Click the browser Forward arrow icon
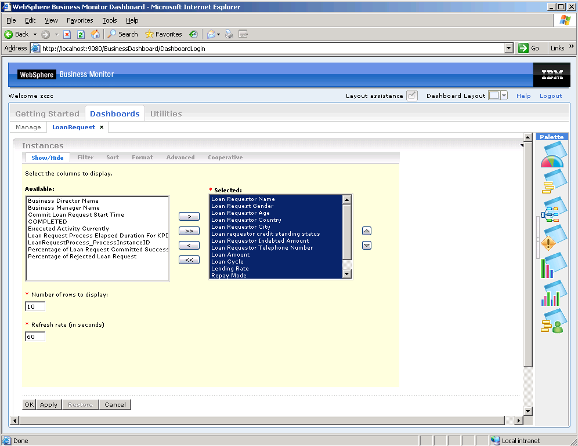 point(45,34)
